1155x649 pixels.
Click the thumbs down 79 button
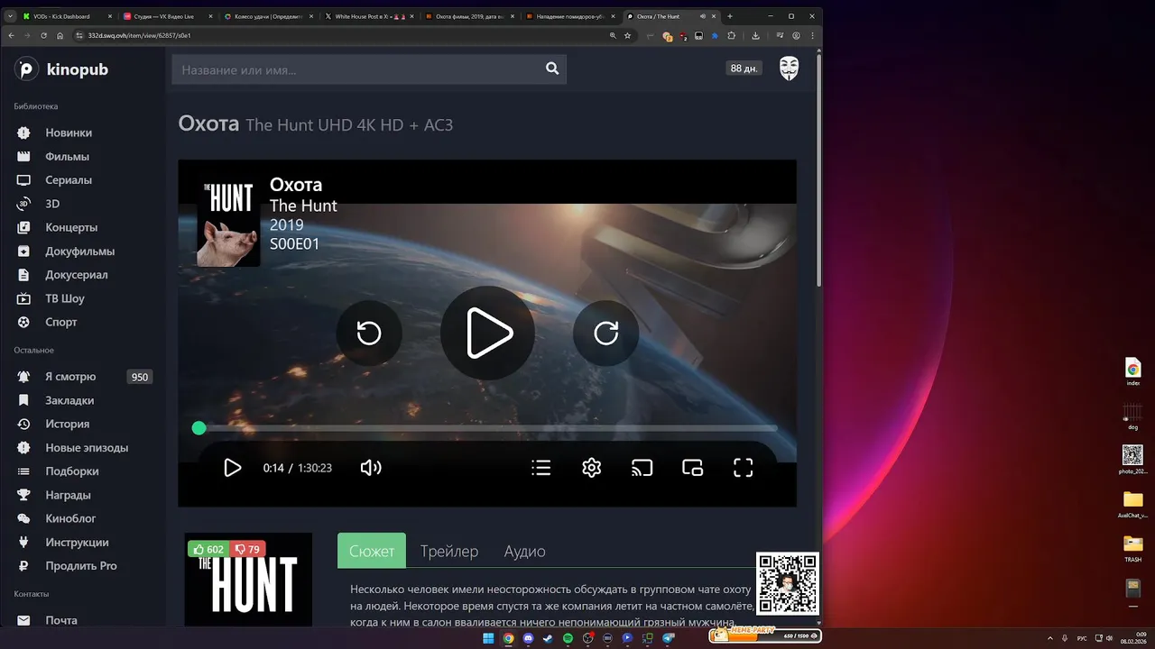pyautogui.click(x=247, y=549)
